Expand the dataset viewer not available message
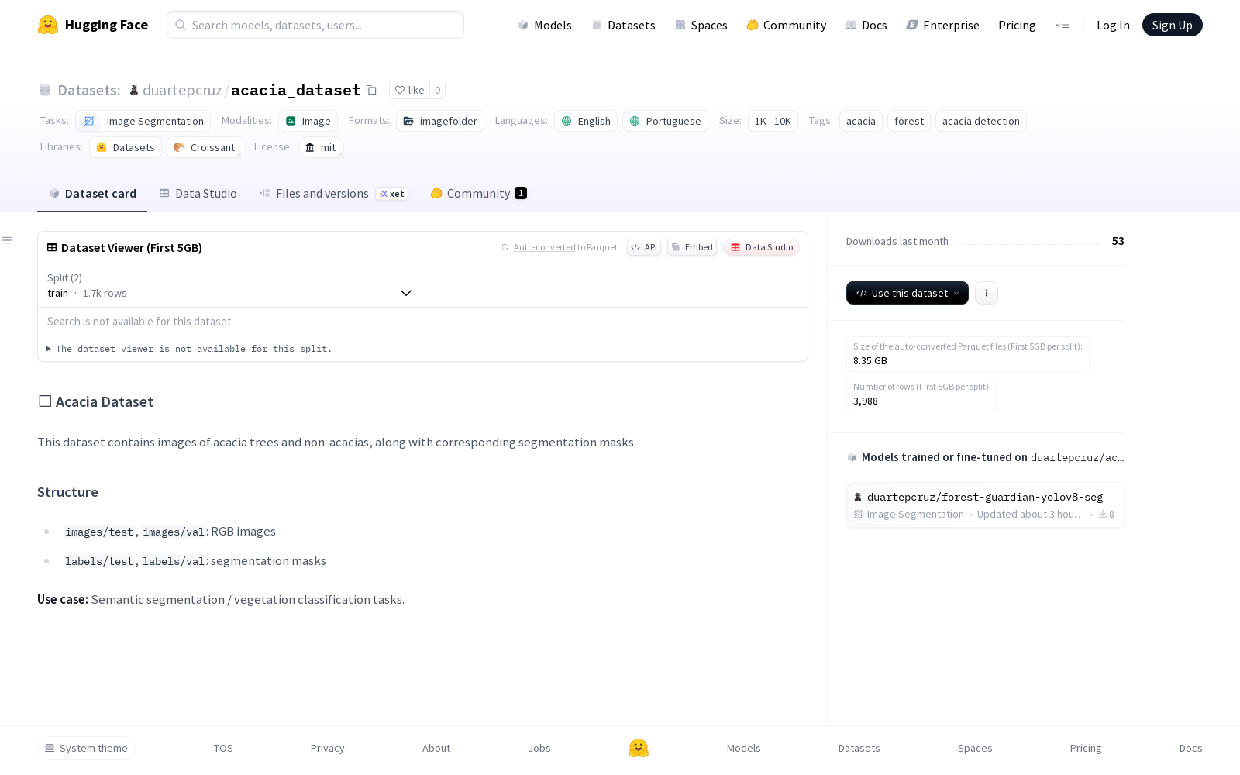The image size is (1240, 775). 189,349
